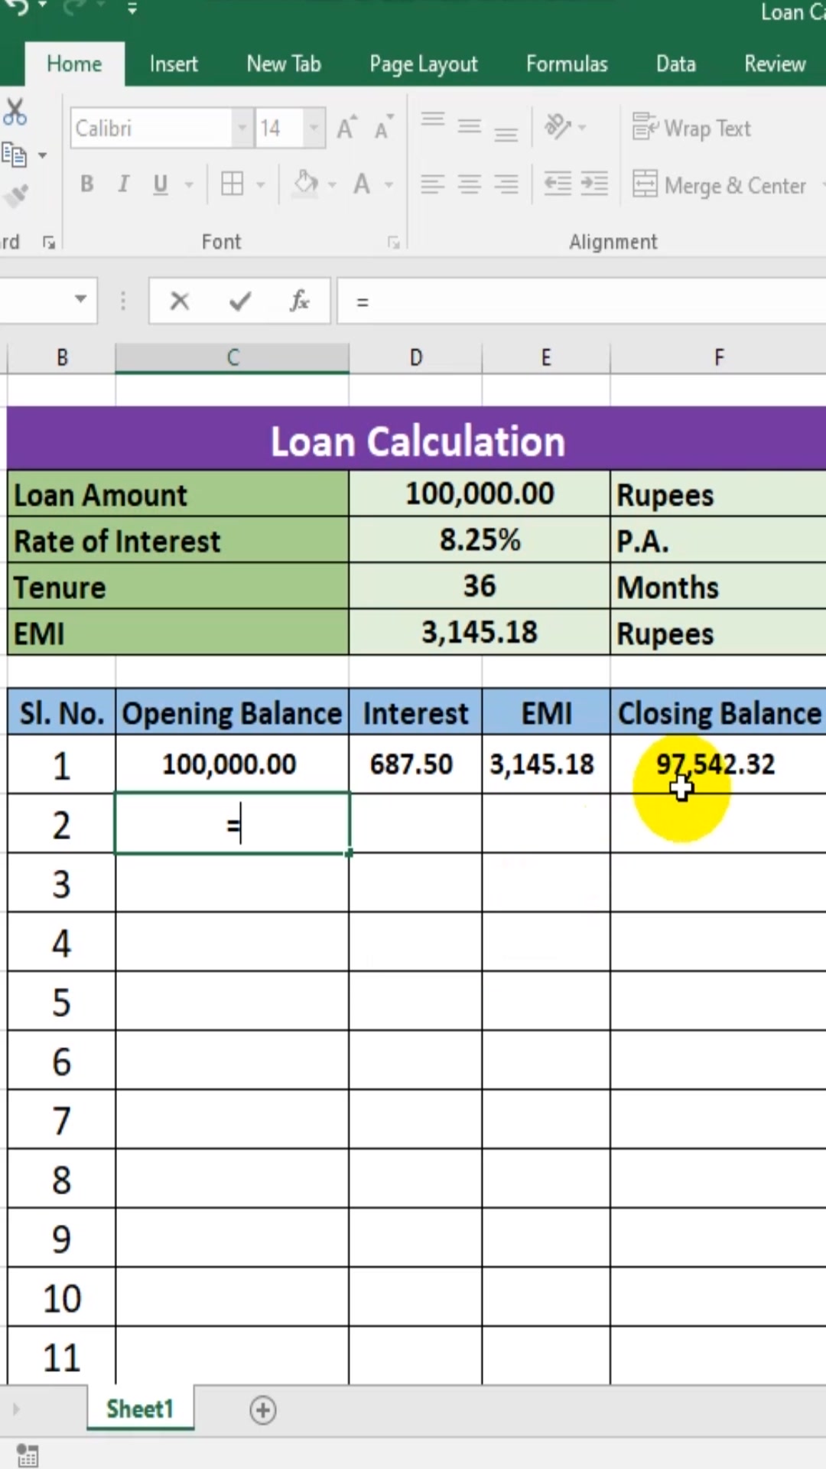The height and width of the screenshot is (1469, 826).
Task: Click the Cut scissors icon
Action: pyautogui.click(x=15, y=112)
